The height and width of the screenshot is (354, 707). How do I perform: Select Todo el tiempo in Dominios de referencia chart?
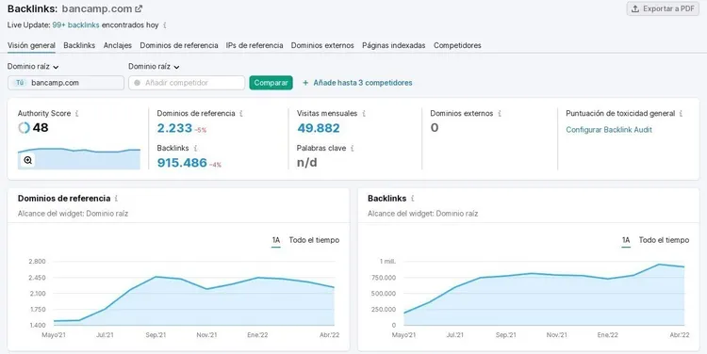[314, 240]
